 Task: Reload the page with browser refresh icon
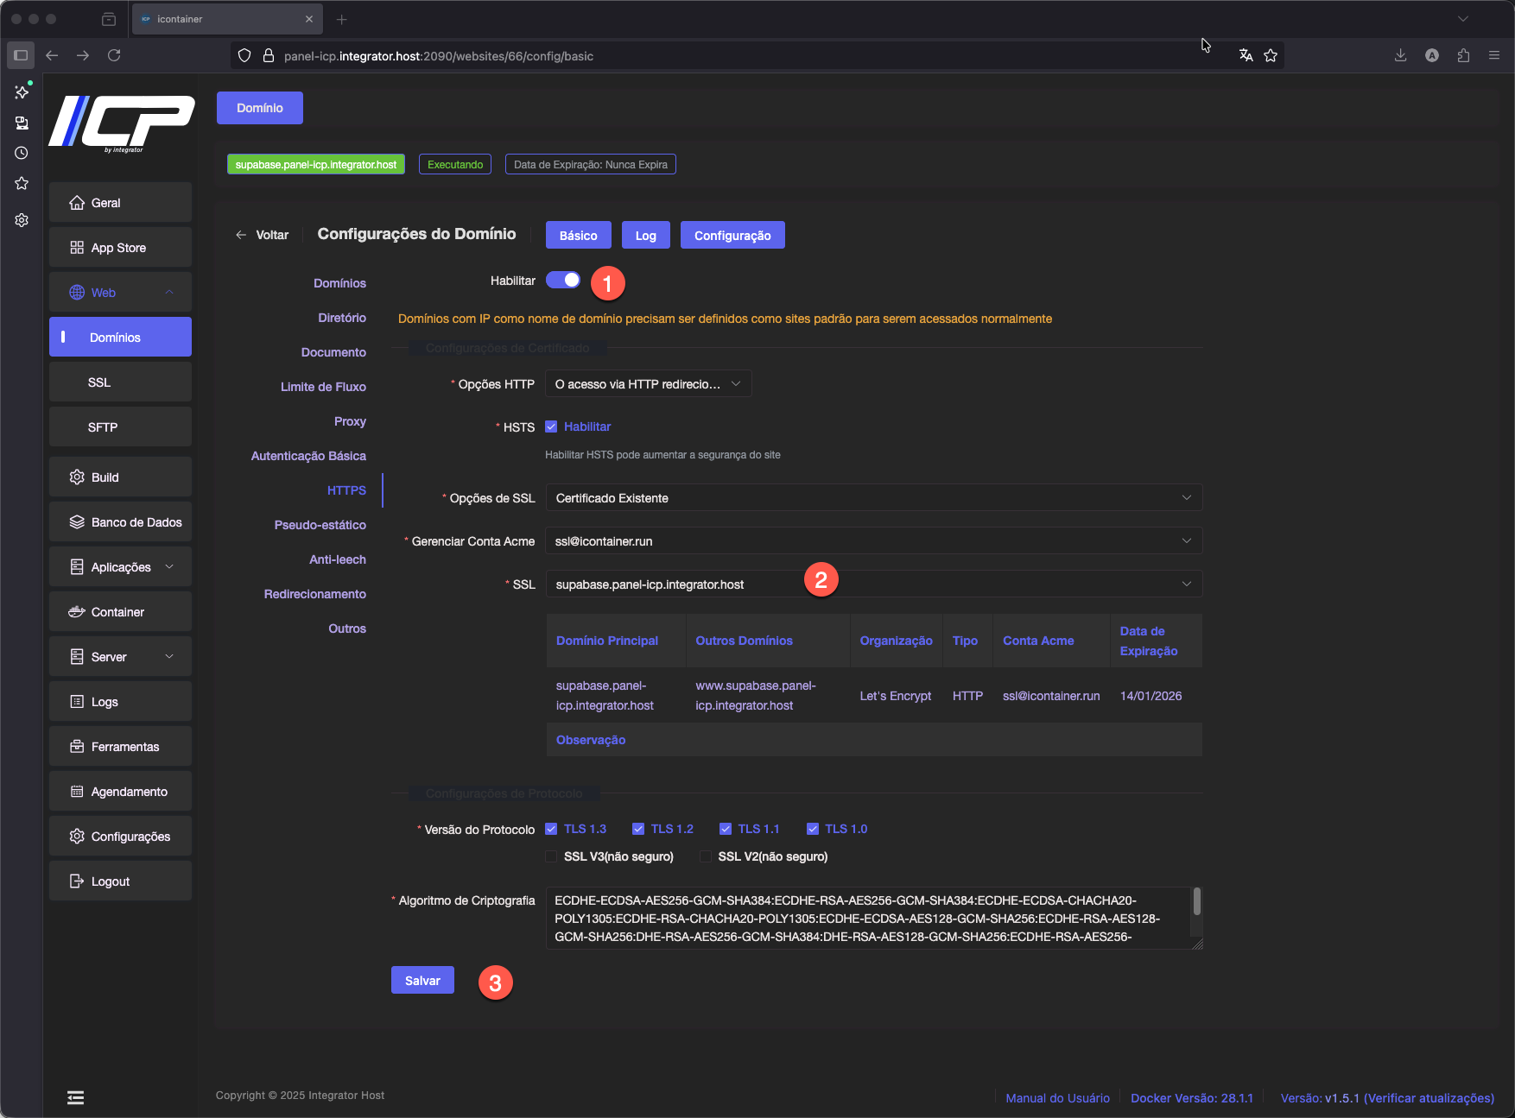[114, 55]
